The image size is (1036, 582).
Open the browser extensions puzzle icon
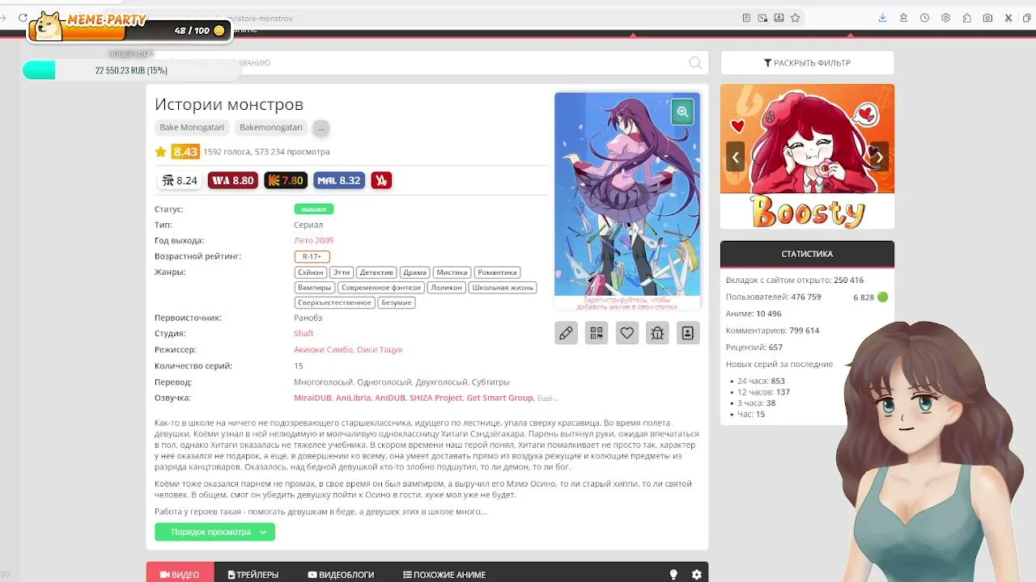(x=966, y=18)
